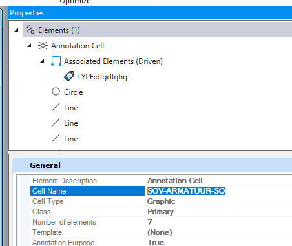Click the first Line element icon

click(x=56, y=107)
